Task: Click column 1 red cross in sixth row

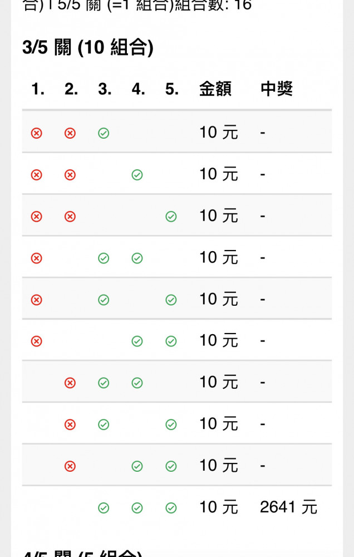Action: tap(37, 341)
